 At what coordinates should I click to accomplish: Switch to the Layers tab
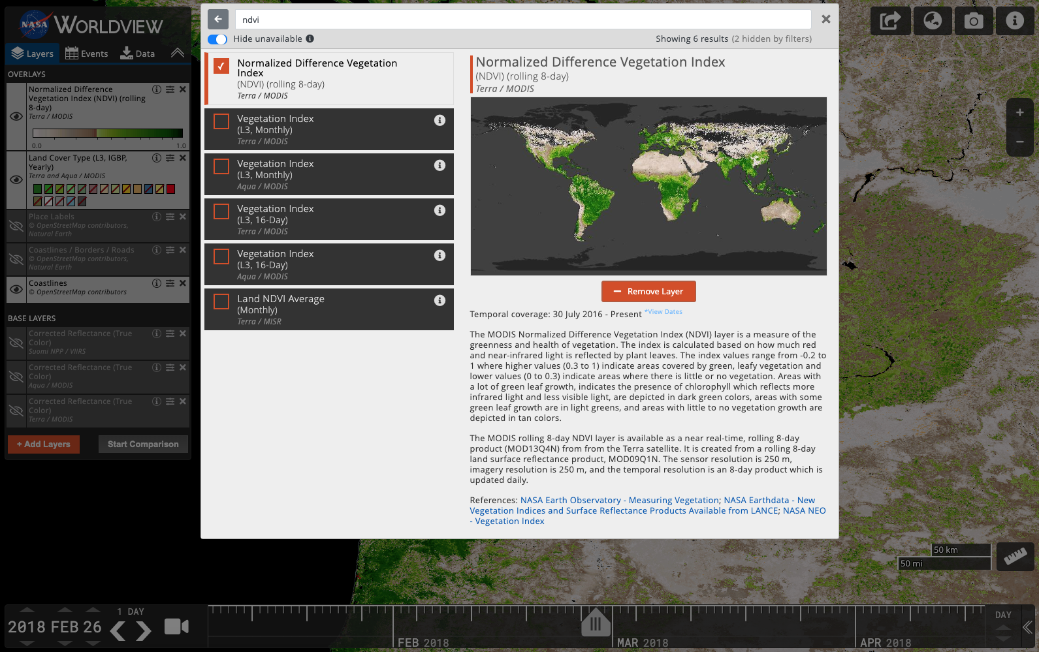pyautogui.click(x=33, y=54)
